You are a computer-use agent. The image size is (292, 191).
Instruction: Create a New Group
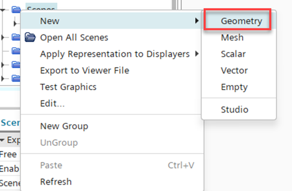(x=64, y=126)
